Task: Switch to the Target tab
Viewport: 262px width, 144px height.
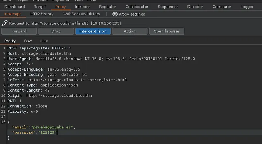Action: [x=40, y=7]
